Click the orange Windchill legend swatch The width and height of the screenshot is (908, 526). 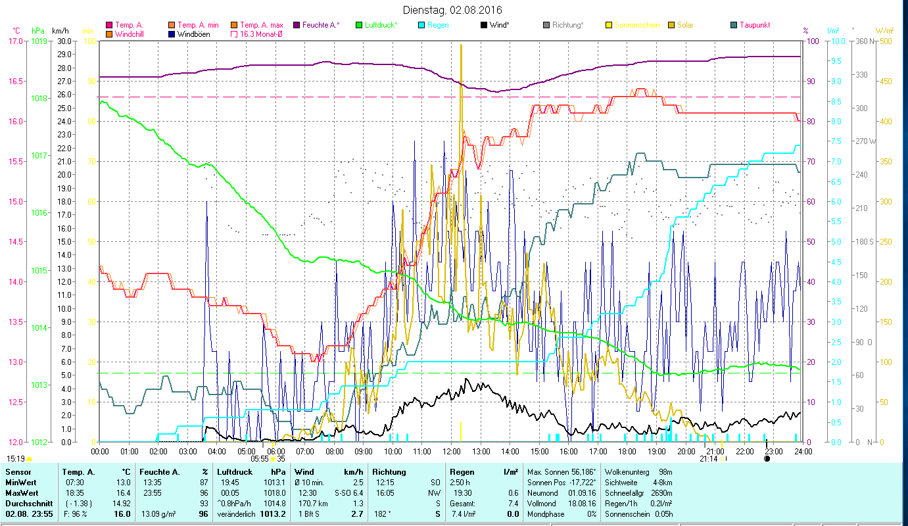[110, 34]
